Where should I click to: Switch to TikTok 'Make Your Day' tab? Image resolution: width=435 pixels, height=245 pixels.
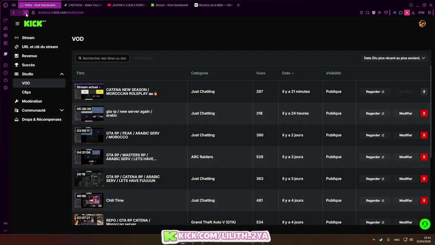[x=83, y=5]
